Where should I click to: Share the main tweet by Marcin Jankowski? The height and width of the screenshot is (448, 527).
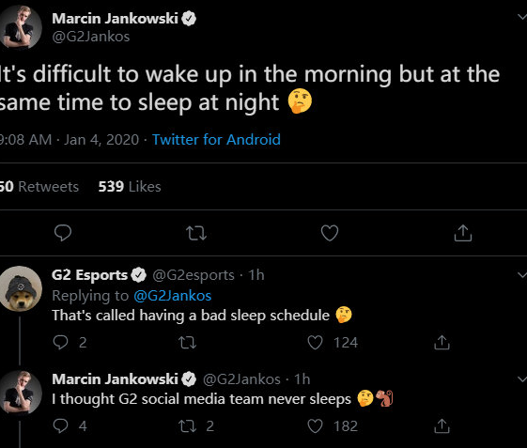(x=463, y=233)
